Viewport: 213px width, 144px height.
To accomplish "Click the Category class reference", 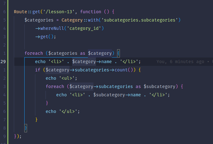I will point(72,20).
